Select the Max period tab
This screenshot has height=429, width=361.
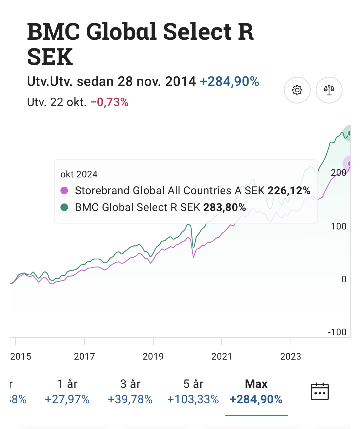256,391
